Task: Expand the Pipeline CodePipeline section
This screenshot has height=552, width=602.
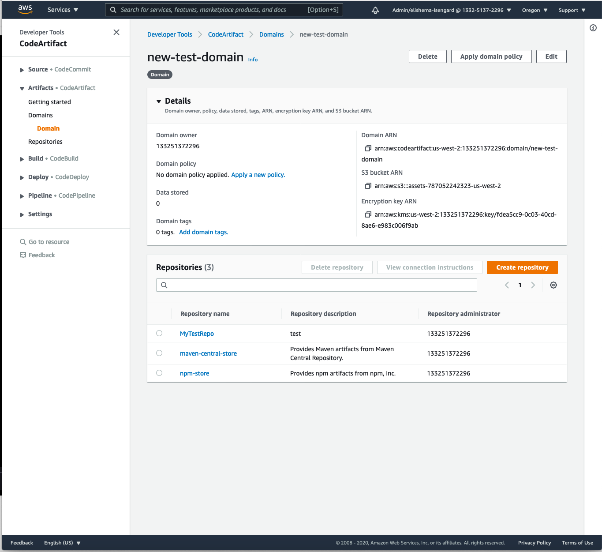Action: tap(22, 196)
